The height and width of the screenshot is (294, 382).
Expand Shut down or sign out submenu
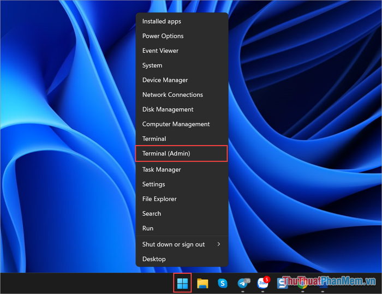(x=182, y=244)
